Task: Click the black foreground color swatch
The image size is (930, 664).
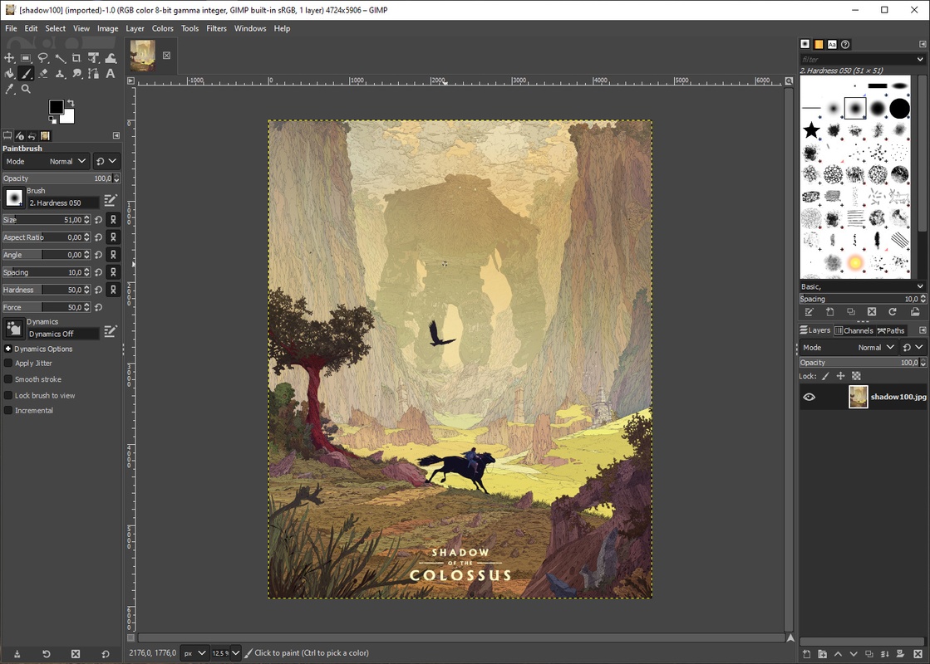Action: (x=55, y=106)
